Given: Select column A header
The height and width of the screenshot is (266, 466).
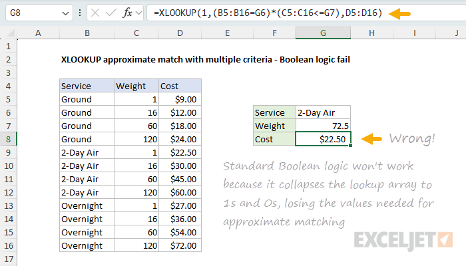Looking at the screenshot, I should (38, 33).
